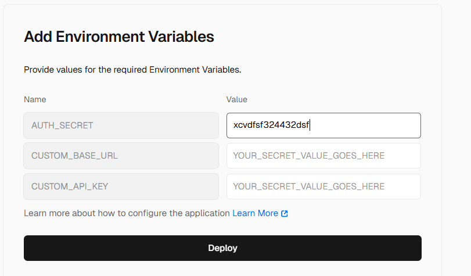Viewport: 471px width, 276px height.
Task: Click the disabled CUSTOM_API_KEY name field
Action: pos(121,187)
